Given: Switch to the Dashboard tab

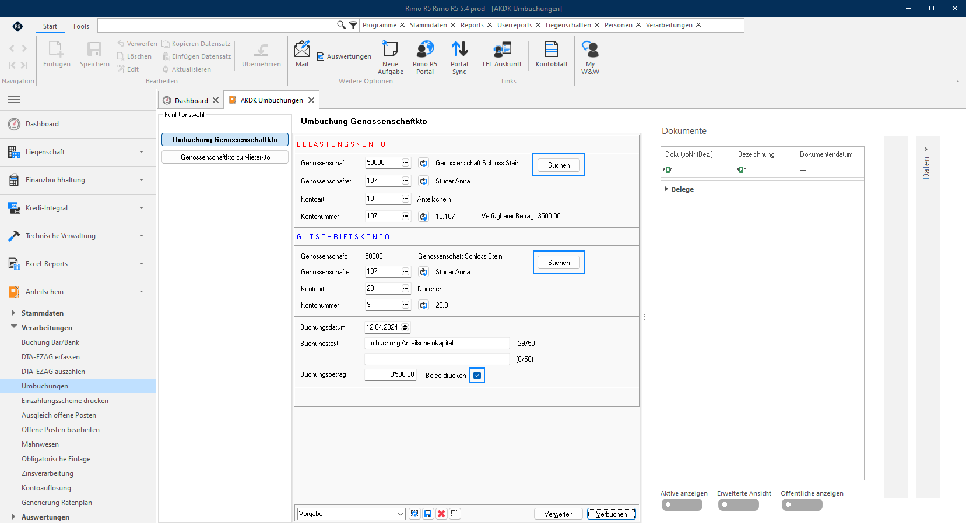Looking at the screenshot, I should click(x=191, y=100).
